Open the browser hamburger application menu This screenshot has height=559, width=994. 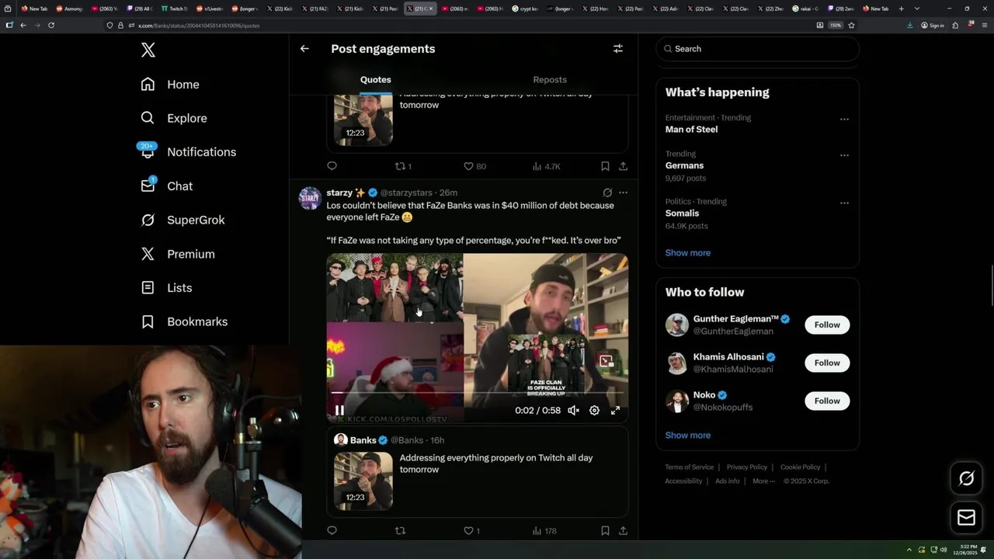(984, 25)
